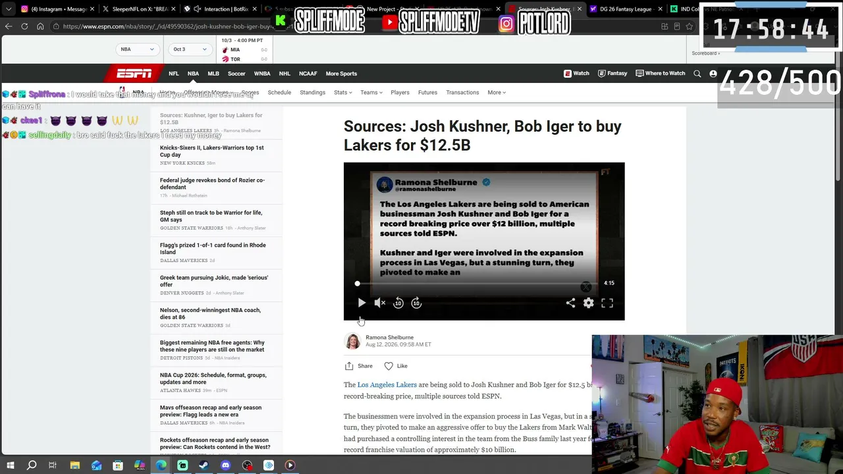Open Windows taskbar search
The image size is (843, 474).
(31, 465)
